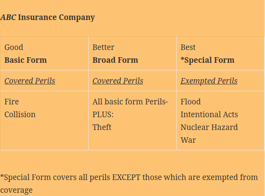This screenshot has width=265, height=196.
Task: Click the underlined Exempted Perils text
Action: click(x=209, y=81)
